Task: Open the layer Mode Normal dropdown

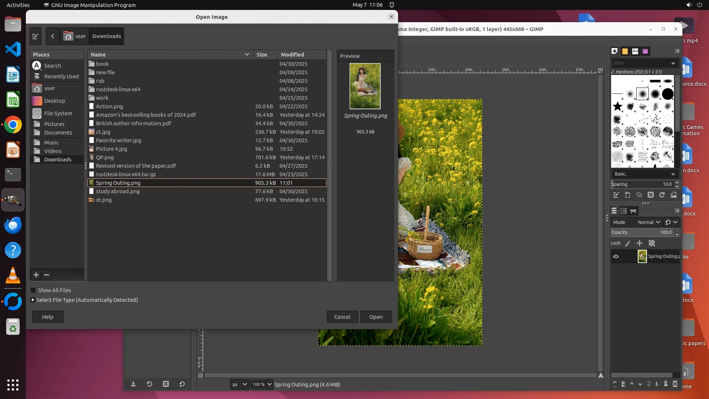Action: [649, 222]
